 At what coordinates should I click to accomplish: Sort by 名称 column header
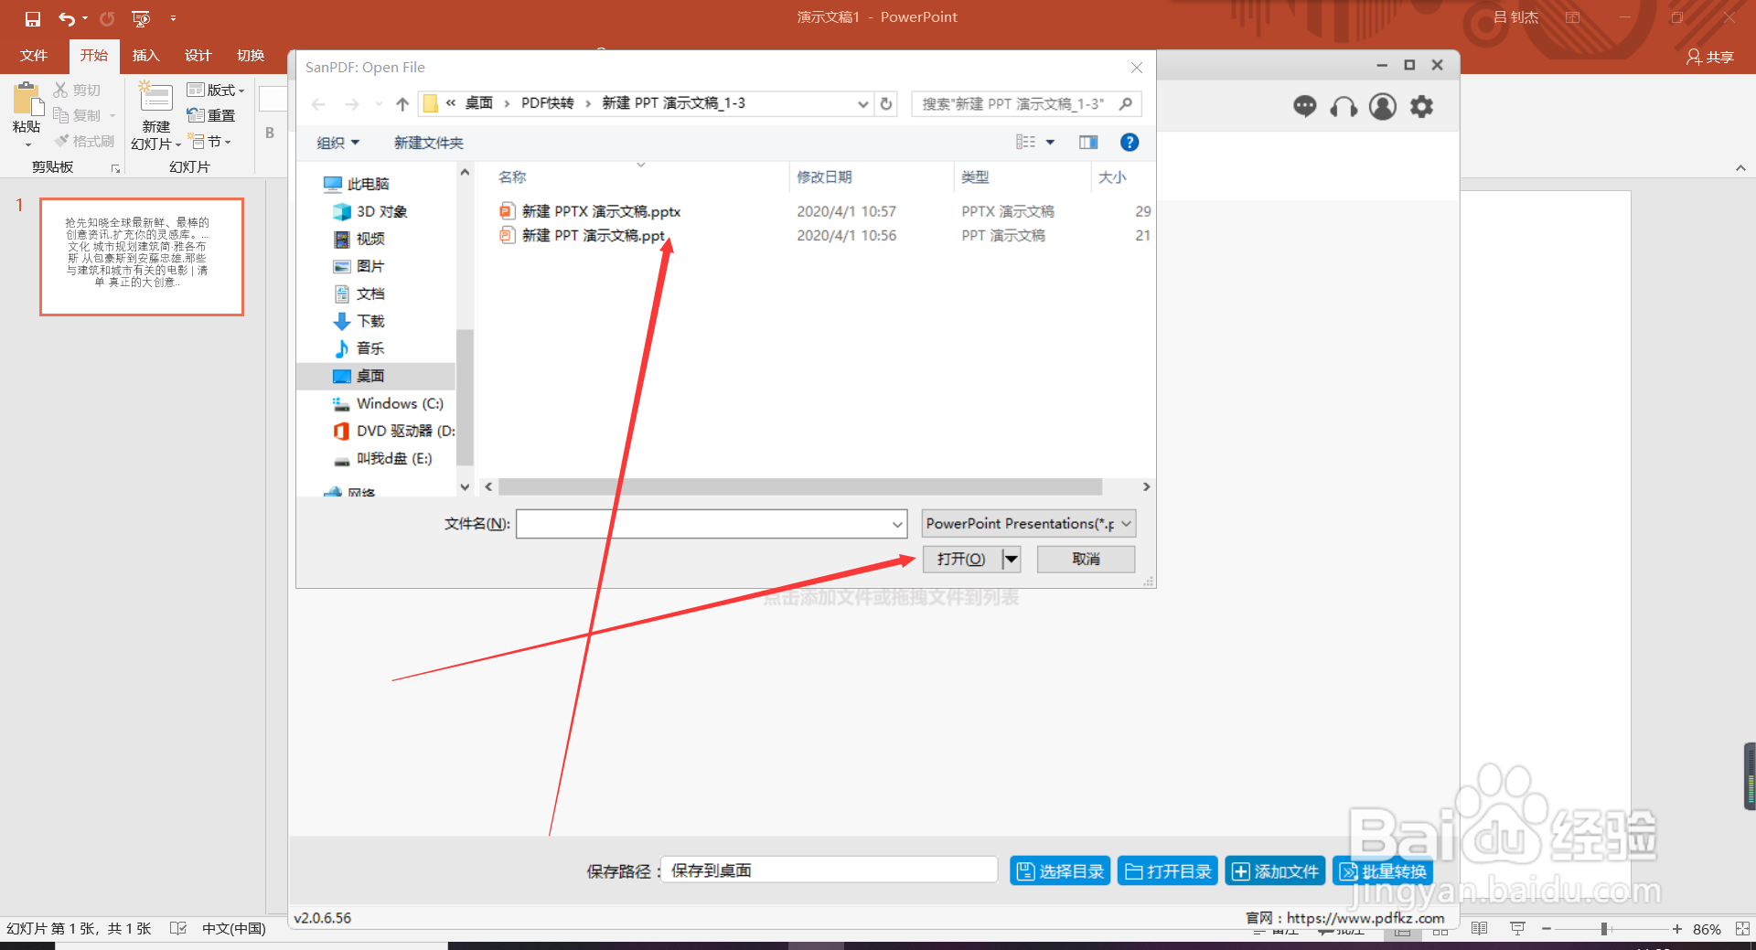(512, 177)
